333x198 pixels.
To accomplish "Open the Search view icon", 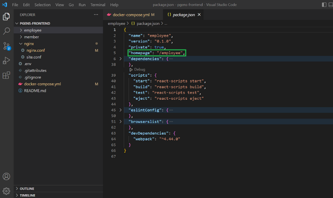I will [6, 31].
